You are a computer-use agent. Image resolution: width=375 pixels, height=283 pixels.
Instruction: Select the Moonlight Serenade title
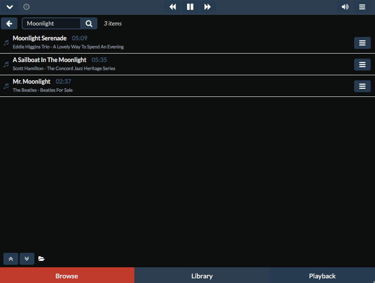pos(40,38)
